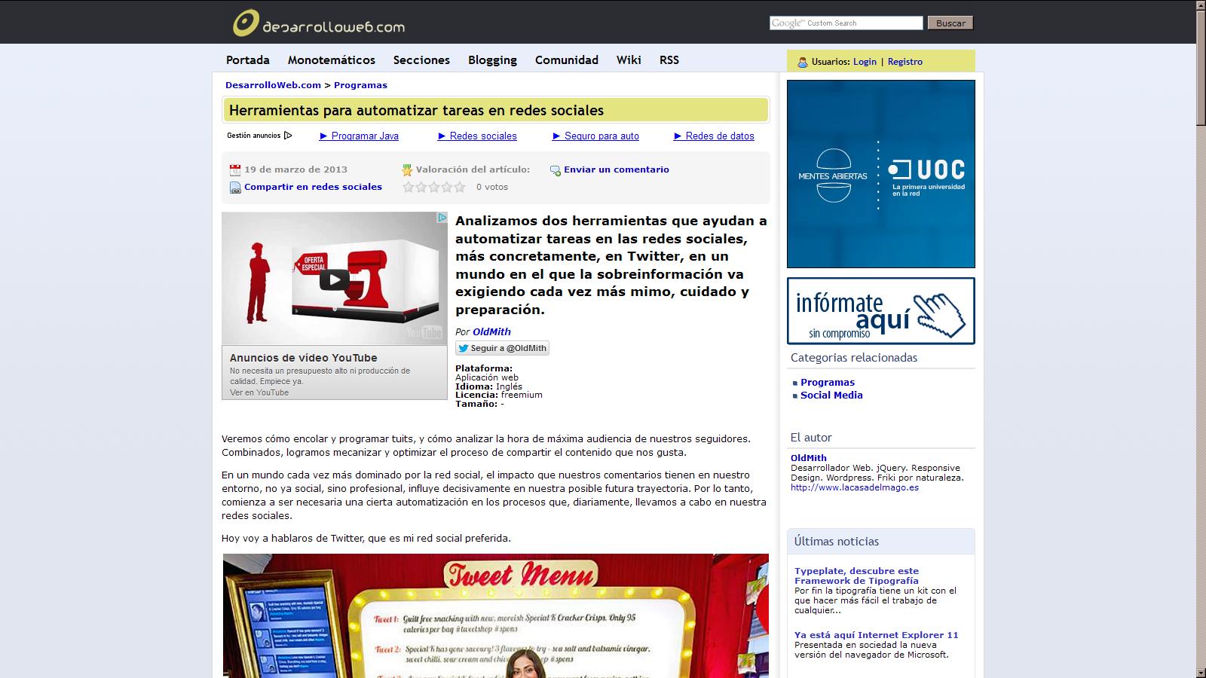Image resolution: width=1206 pixels, height=678 pixels.
Task: Click scrollbar down arrow
Action: click(x=1201, y=673)
